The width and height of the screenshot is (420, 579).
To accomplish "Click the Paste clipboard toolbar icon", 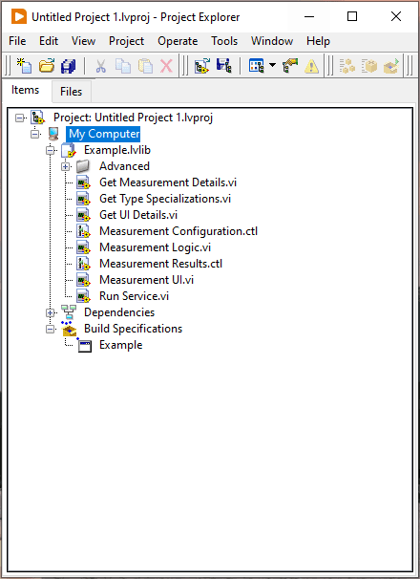I will [x=145, y=67].
